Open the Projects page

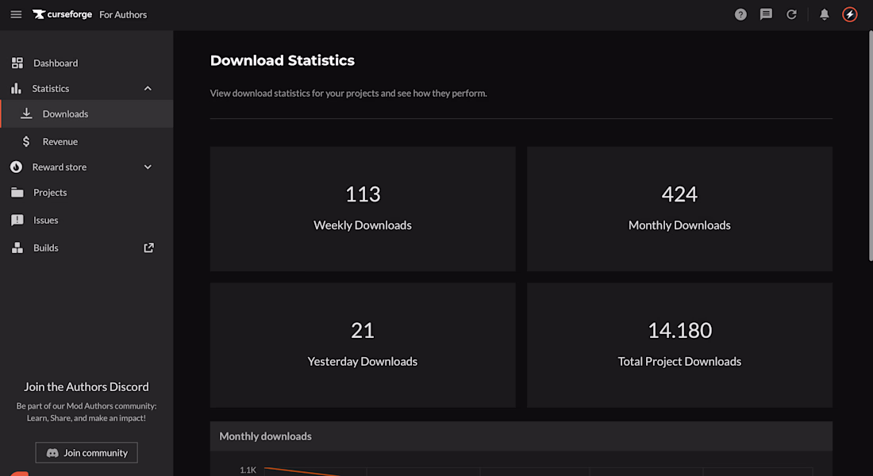tap(50, 192)
